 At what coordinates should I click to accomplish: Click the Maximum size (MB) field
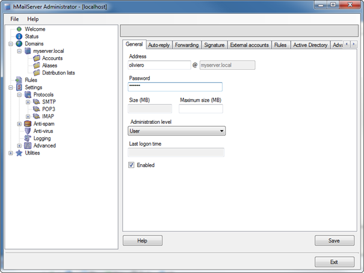201,109
